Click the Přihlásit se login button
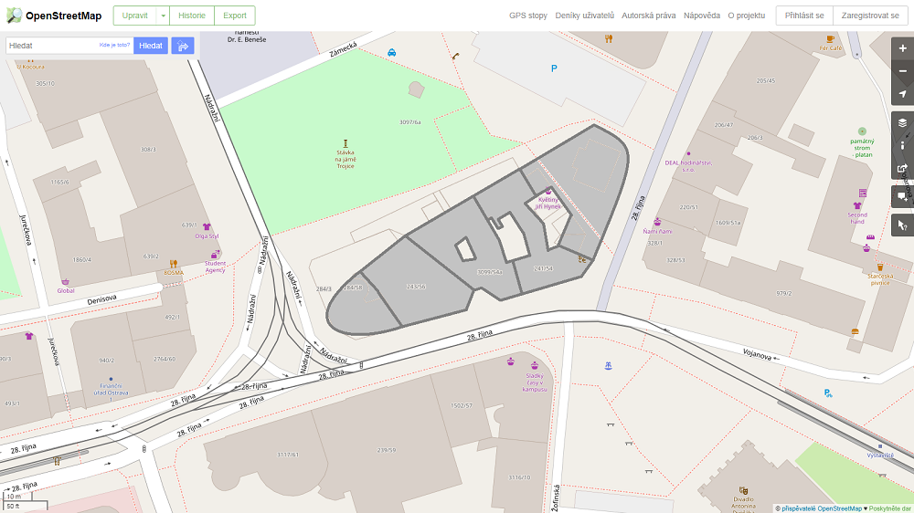The height and width of the screenshot is (513, 914). click(x=804, y=16)
